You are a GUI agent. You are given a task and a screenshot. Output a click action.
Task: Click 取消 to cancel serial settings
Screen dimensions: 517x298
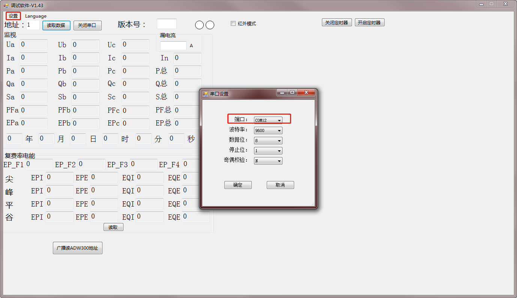tap(280, 185)
